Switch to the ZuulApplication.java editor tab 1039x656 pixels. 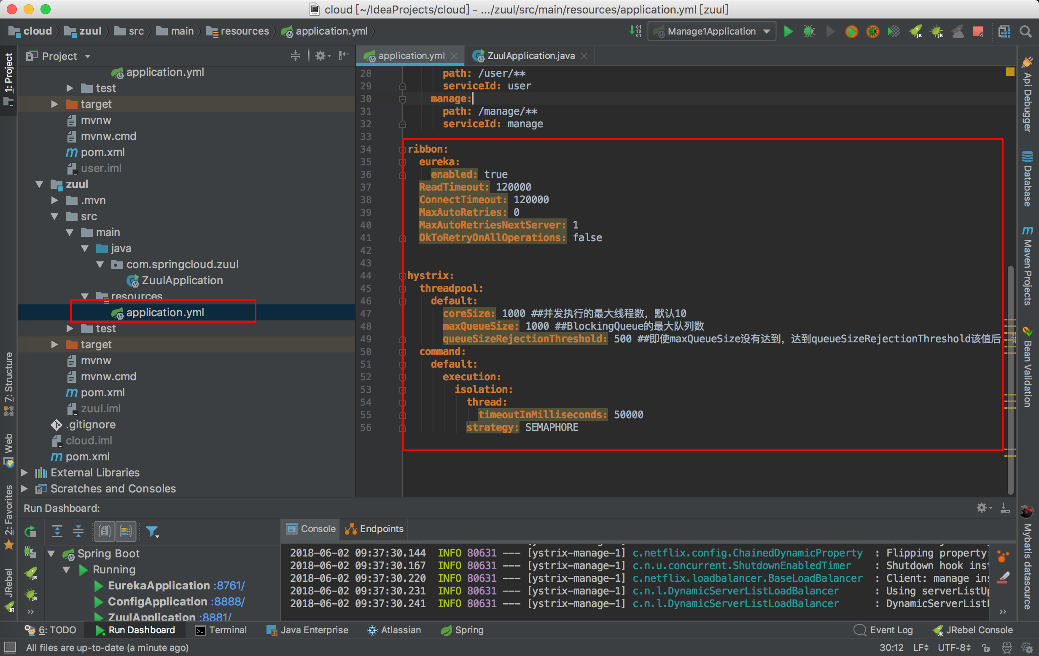click(530, 56)
